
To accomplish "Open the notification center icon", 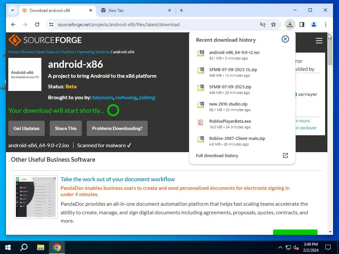I will coord(328,247).
